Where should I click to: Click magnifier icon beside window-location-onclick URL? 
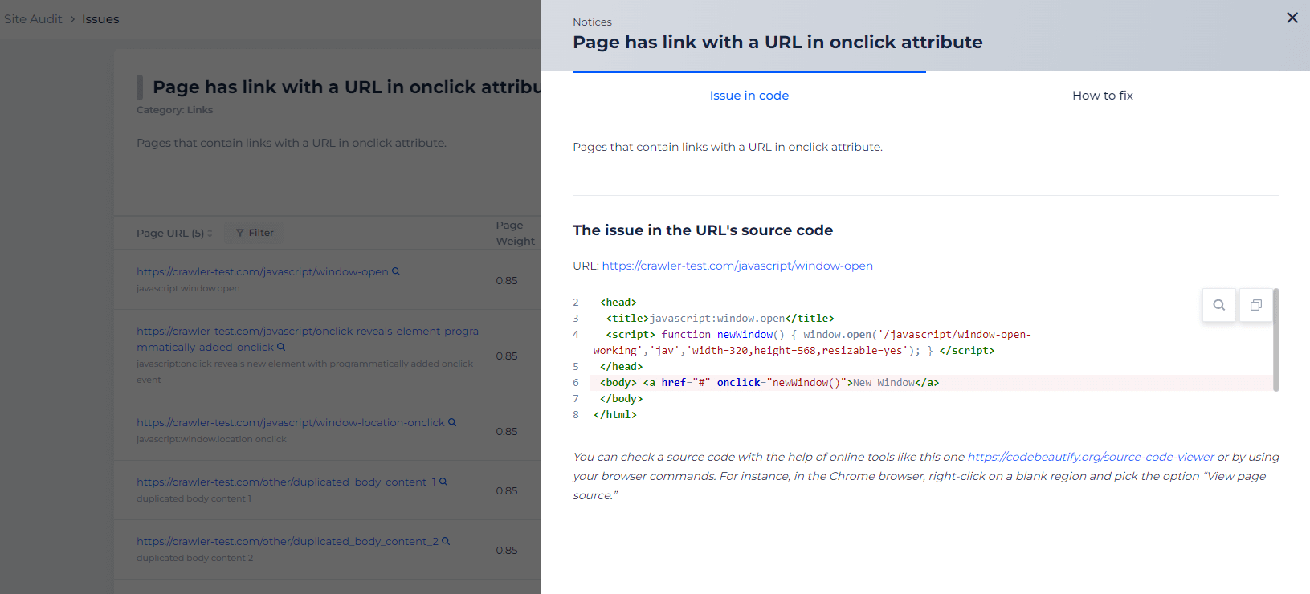tap(452, 422)
